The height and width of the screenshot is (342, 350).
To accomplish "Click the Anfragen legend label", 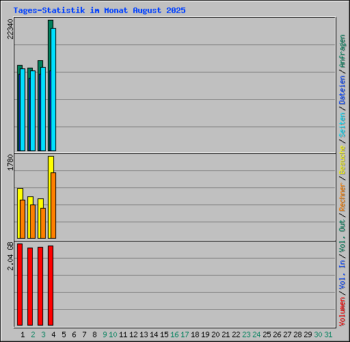I will tap(342, 51).
